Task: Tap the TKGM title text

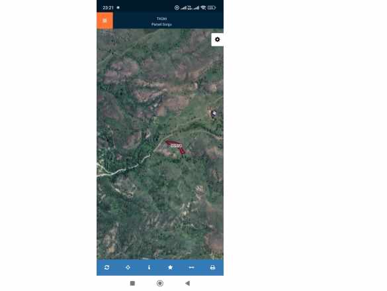Action: (161, 19)
